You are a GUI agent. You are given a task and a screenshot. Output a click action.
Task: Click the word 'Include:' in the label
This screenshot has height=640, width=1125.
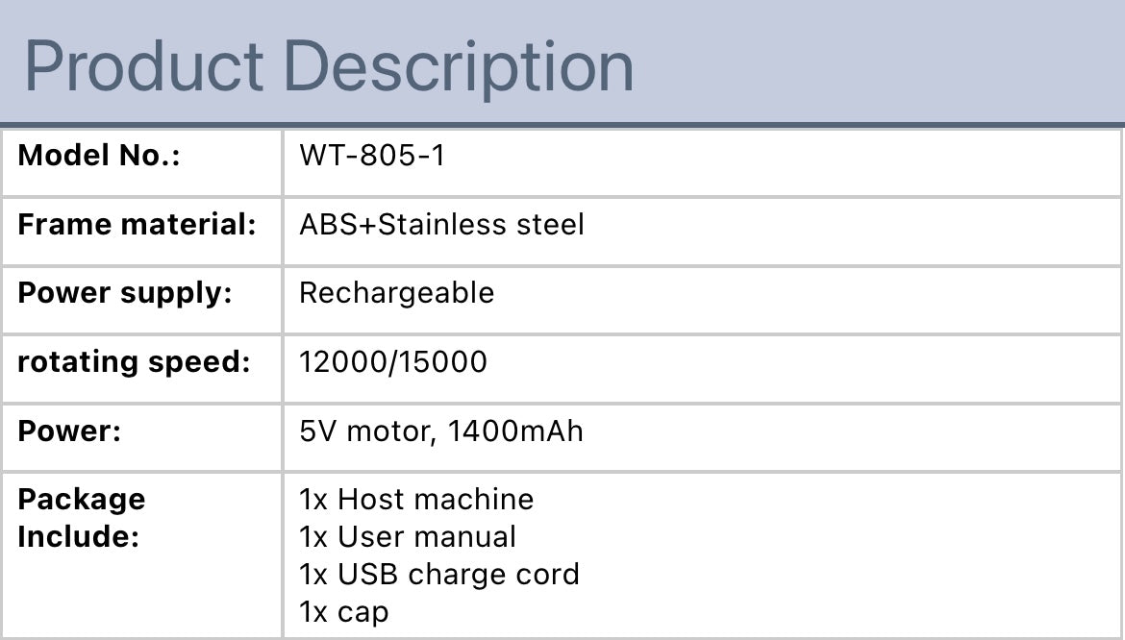click(78, 536)
